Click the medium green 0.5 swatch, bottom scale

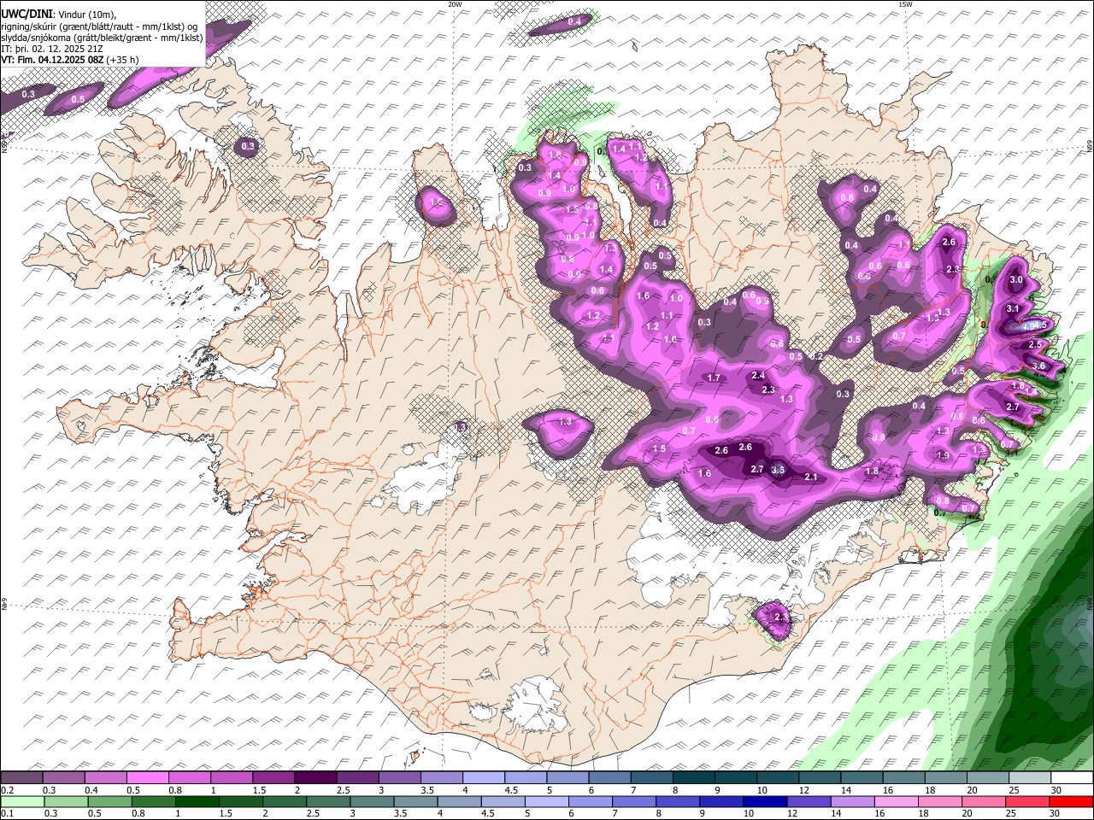coord(109,801)
